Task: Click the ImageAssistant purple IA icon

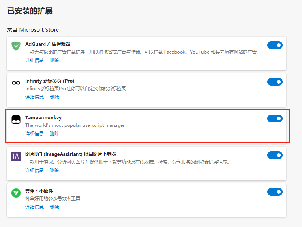Action: (16, 156)
